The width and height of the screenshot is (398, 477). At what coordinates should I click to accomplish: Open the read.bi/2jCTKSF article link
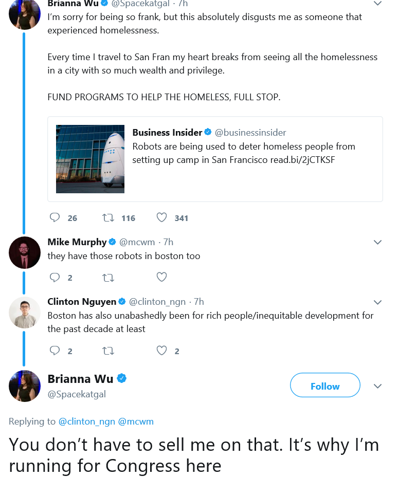[303, 160]
